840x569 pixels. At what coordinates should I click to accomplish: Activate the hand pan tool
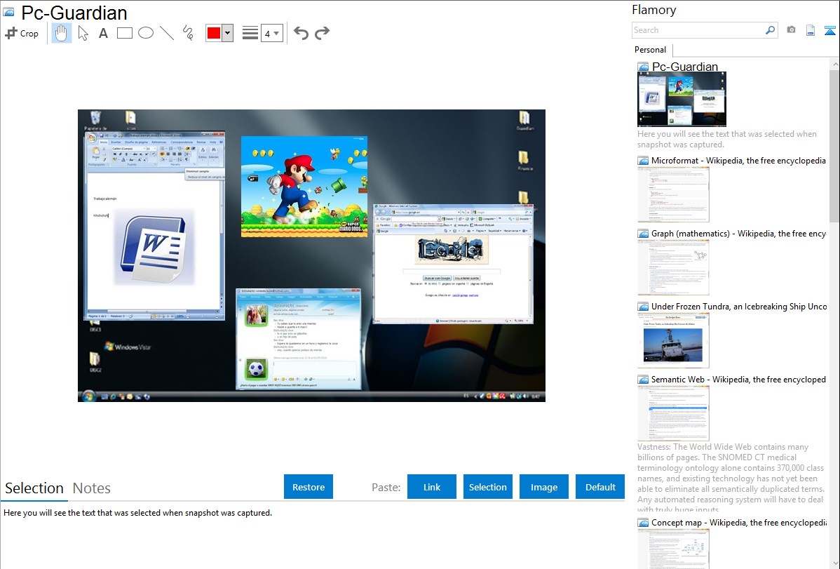point(62,33)
